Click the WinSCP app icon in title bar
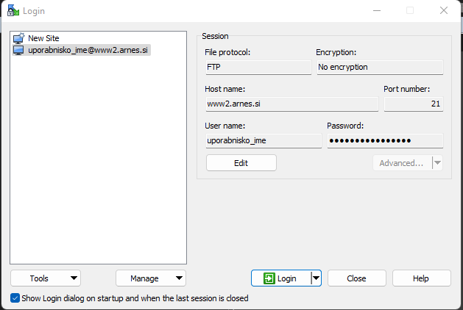This screenshot has width=463, height=310. coord(13,10)
